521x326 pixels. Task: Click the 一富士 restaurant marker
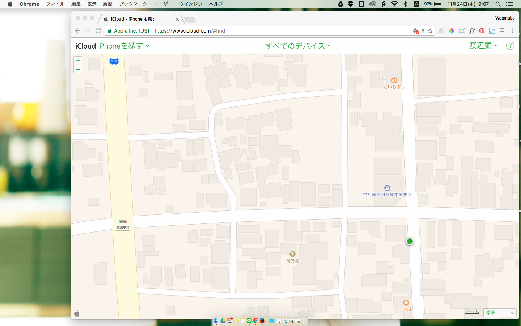tap(406, 302)
